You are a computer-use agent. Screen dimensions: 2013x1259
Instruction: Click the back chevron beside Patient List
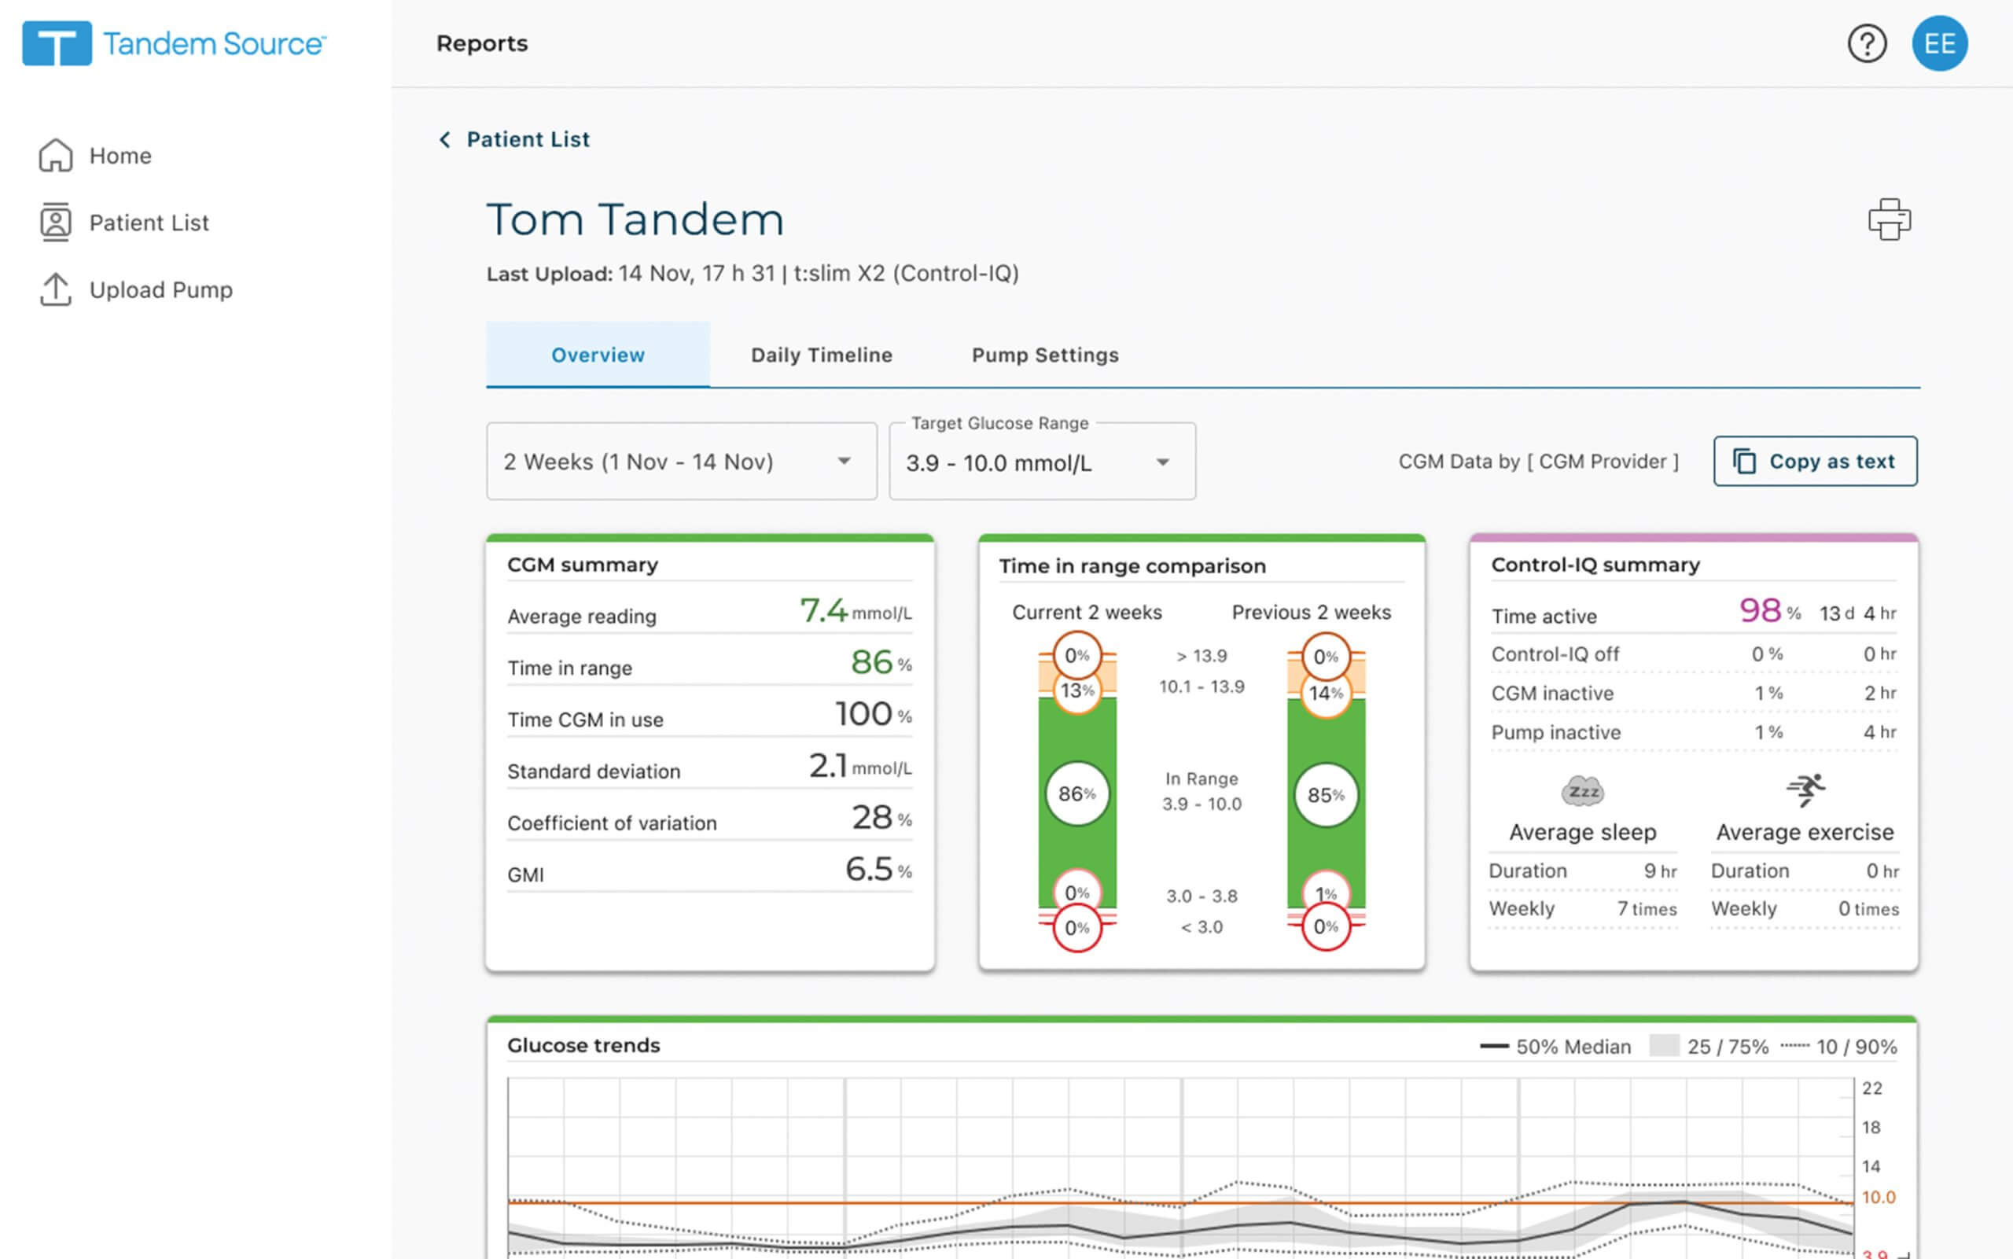[x=444, y=139]
